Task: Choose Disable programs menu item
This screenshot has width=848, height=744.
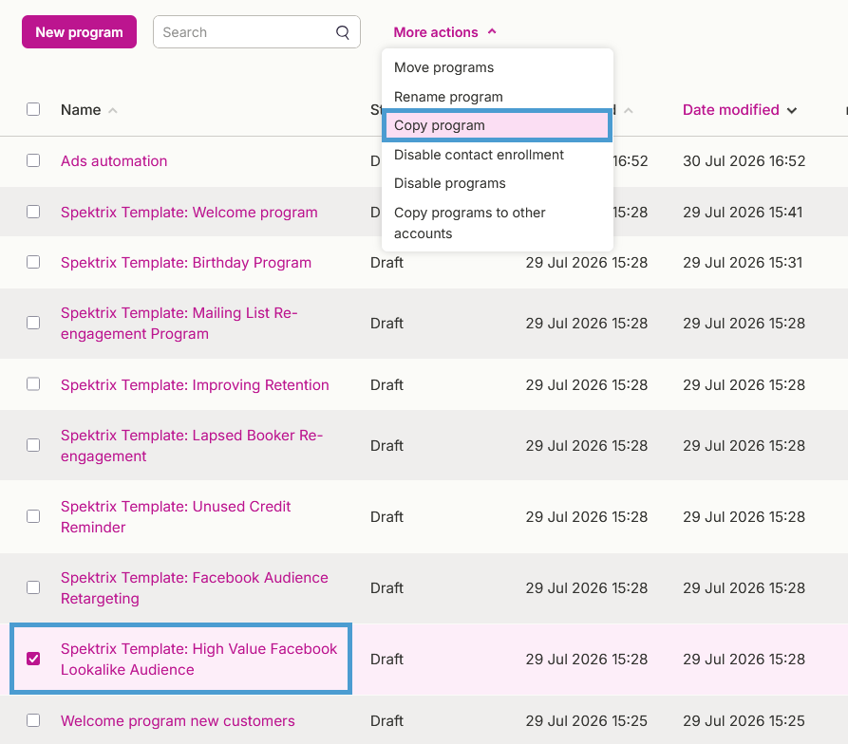Action: [x=498, y=183]
